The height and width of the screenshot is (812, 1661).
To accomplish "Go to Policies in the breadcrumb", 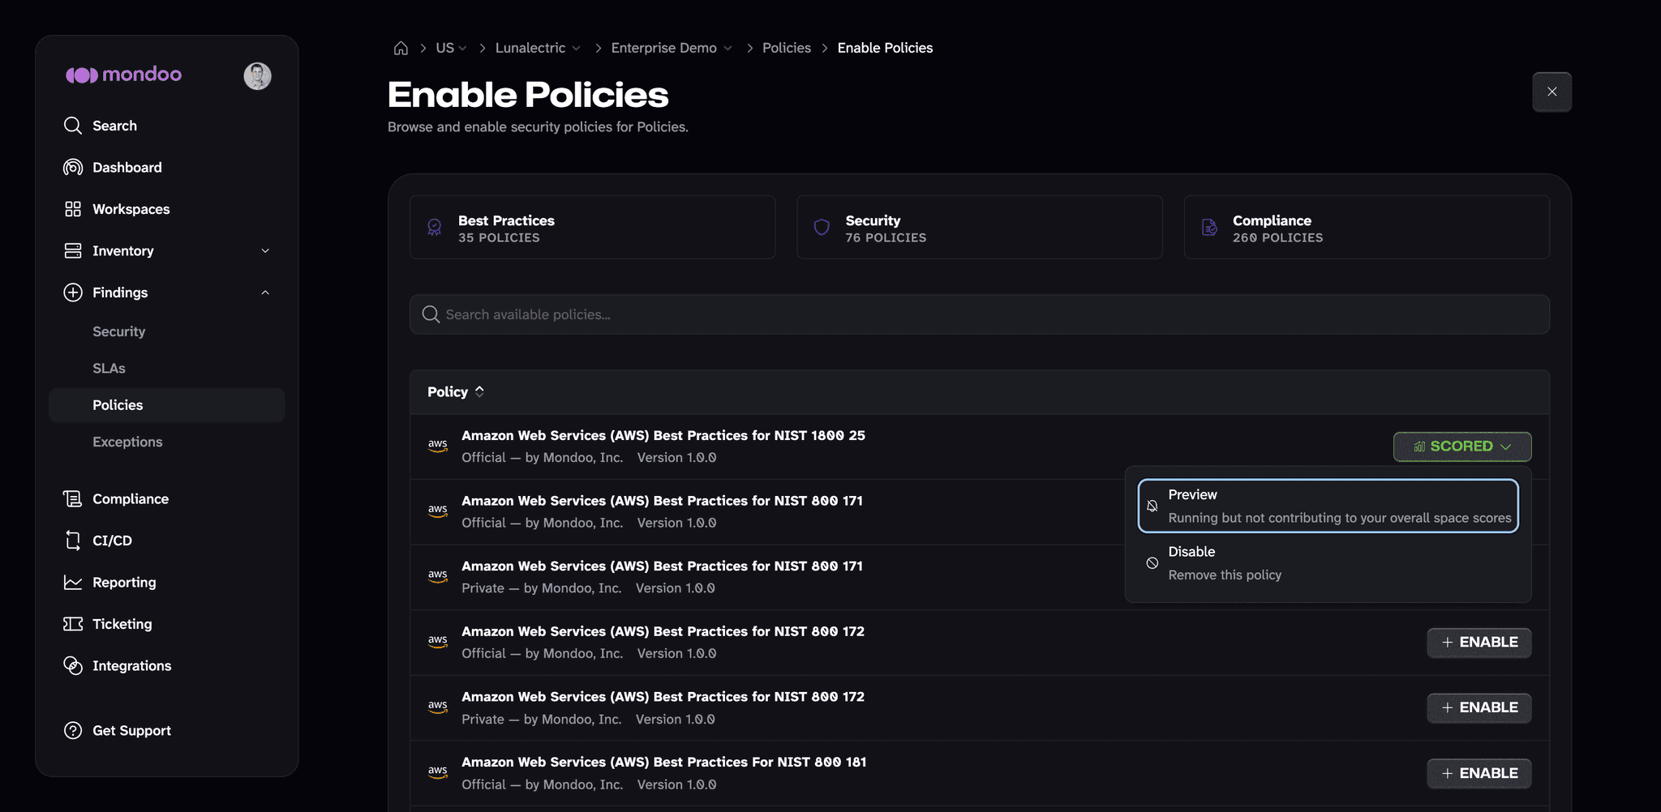I will (786, 48).
